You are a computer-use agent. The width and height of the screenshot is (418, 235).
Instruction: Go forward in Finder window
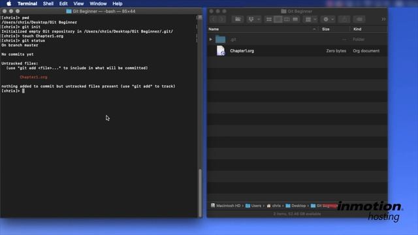222,19
